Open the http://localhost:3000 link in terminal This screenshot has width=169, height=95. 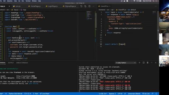26,76
